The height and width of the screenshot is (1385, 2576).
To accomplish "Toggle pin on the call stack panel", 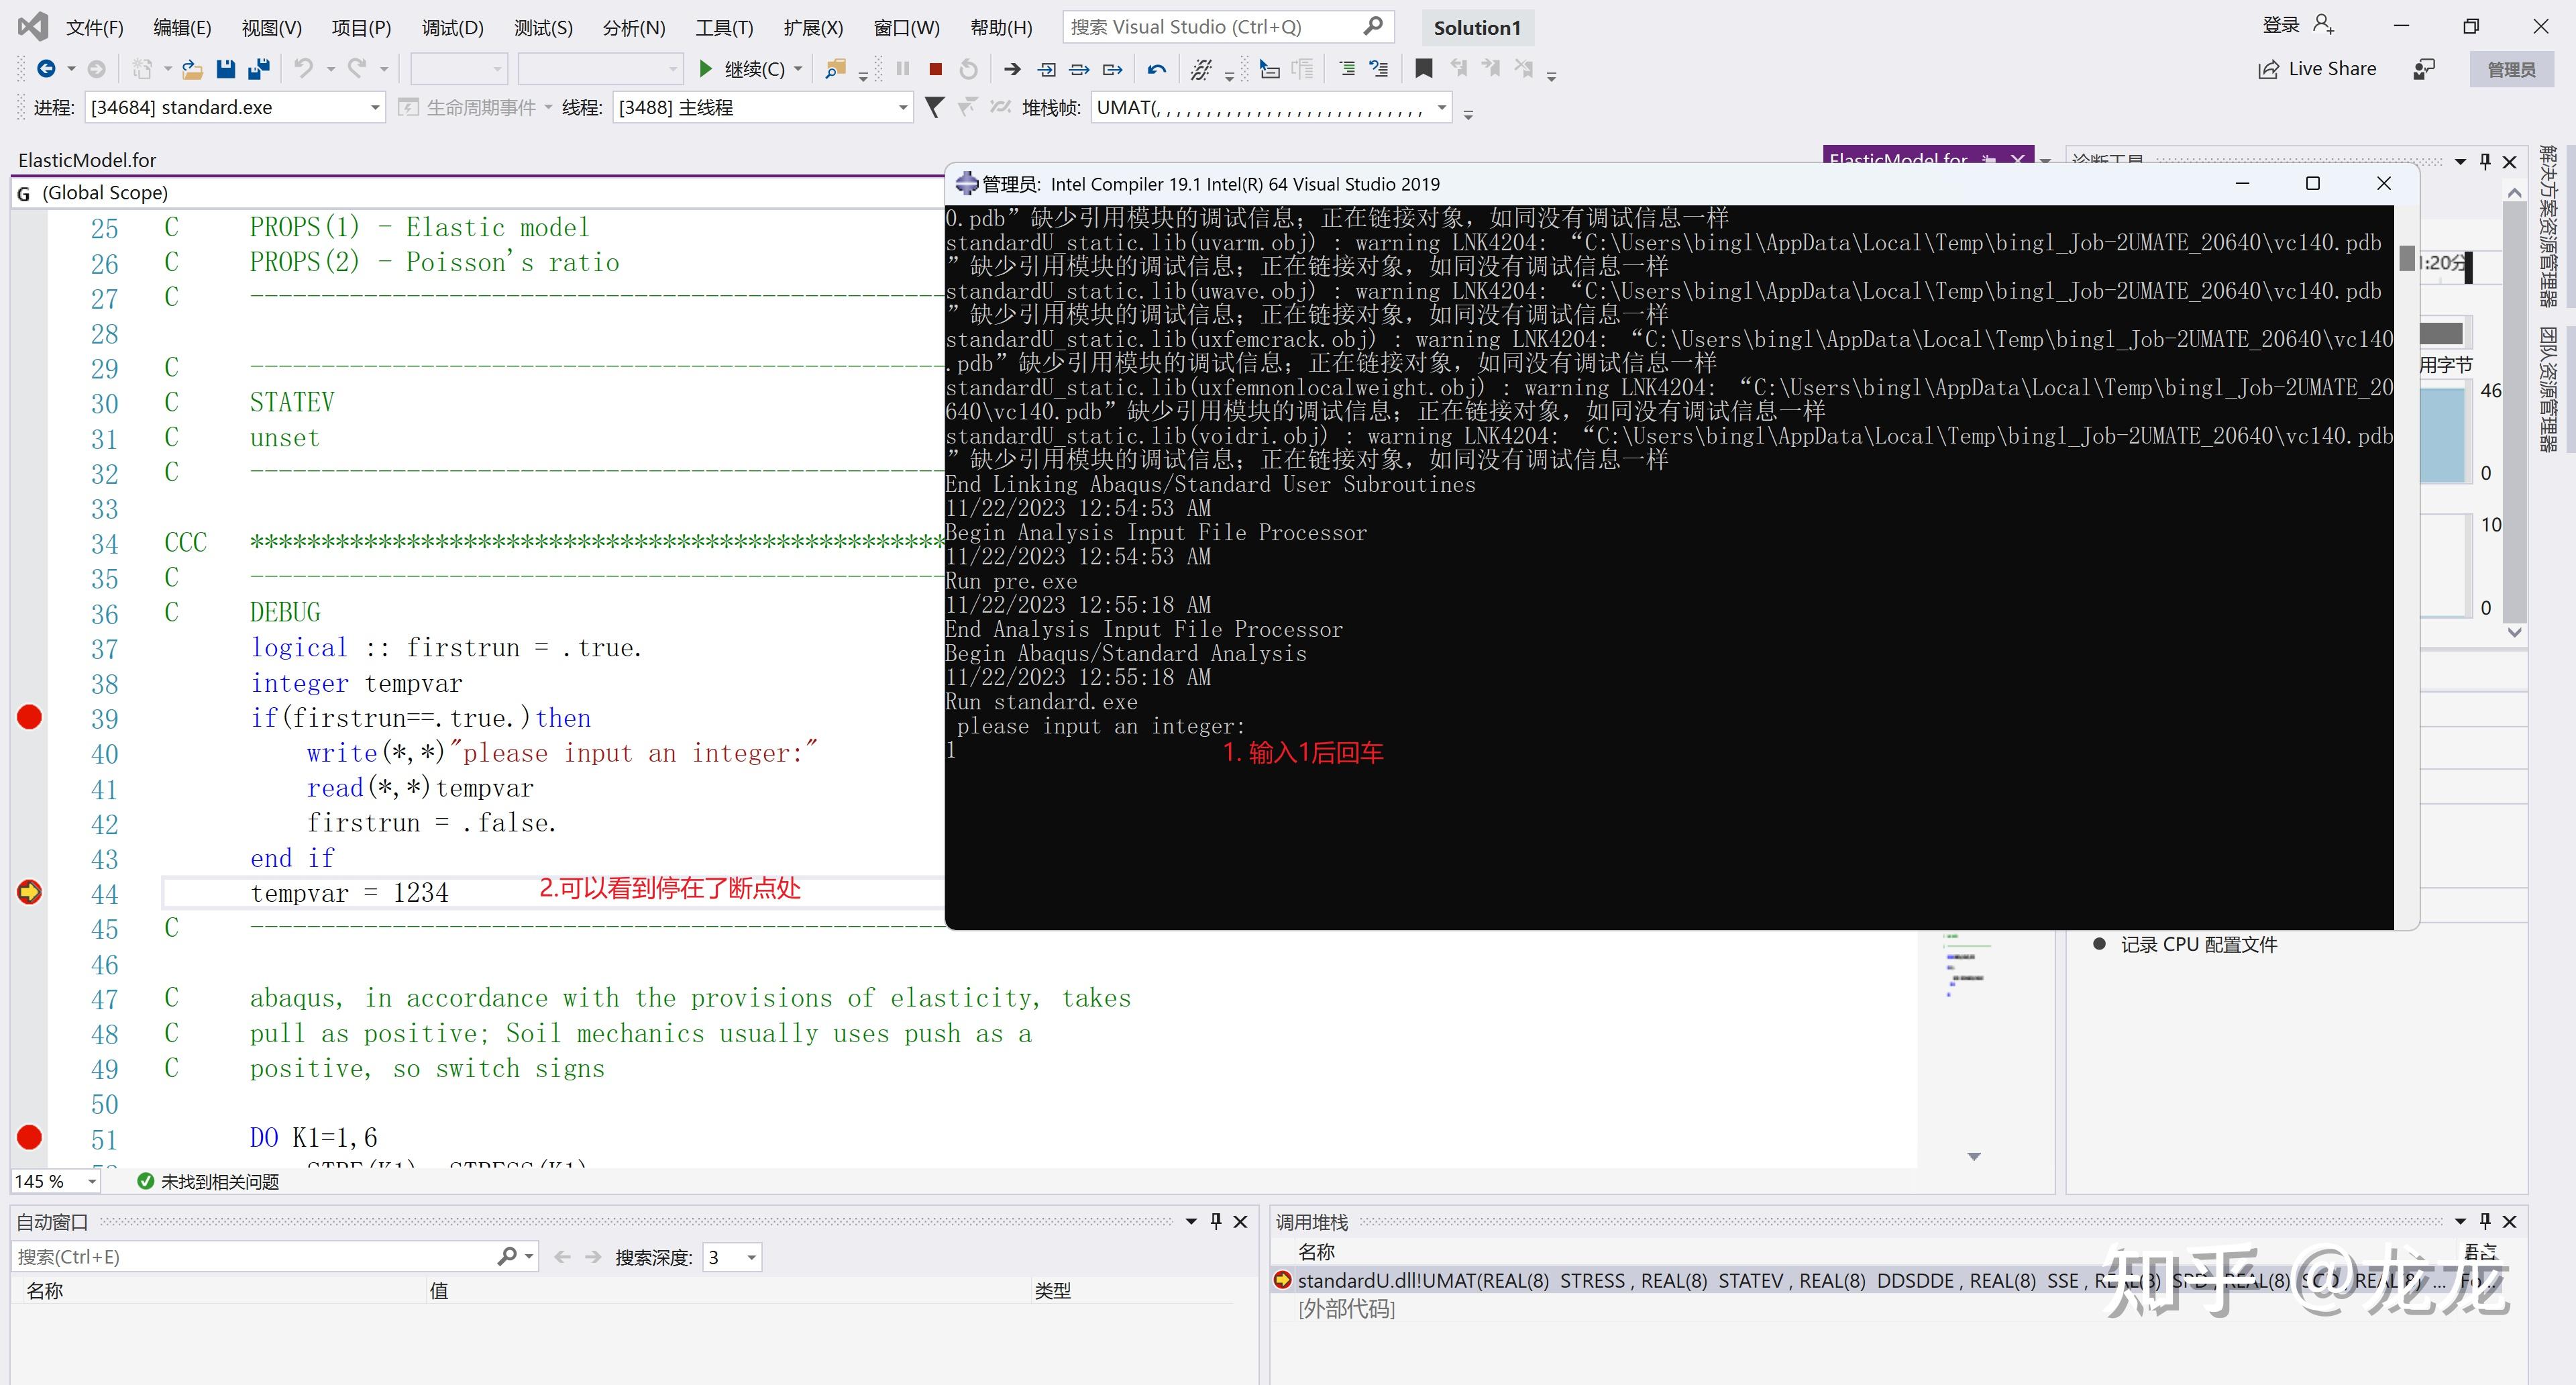I will tap(2485, 1221).
